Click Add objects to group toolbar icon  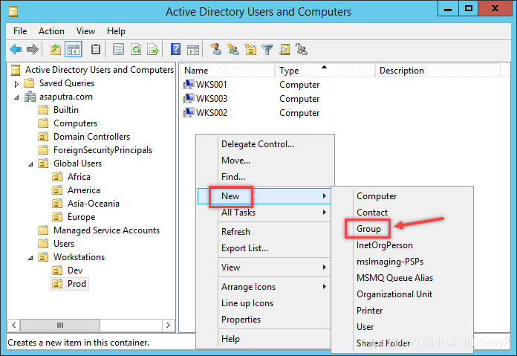302,50
